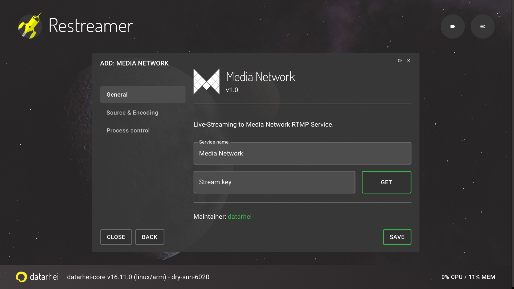
Task: Click the GET stream key button
Action: 386,182
